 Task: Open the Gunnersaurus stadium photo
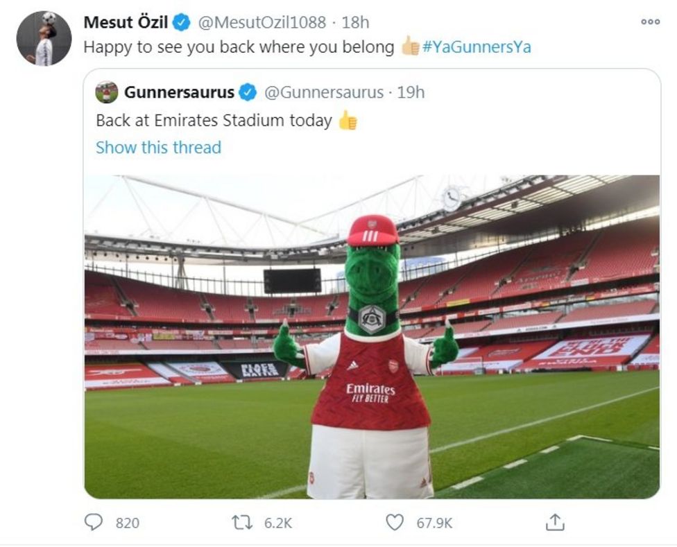coord(372,336)
